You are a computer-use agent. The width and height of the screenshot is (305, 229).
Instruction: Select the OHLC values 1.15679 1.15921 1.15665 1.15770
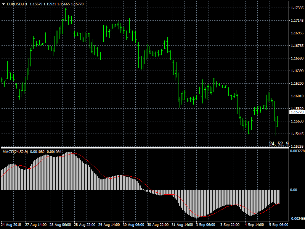pyautogui.click(x=56, y=4)
